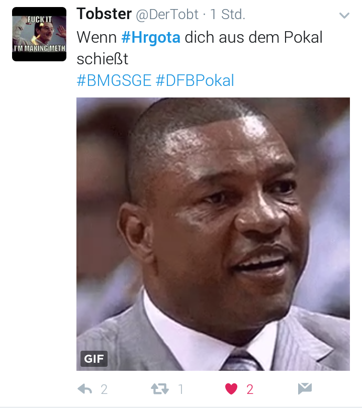This screenshot has height=410, width=362.
Task: Click the reply arrow icon
Action: [x=85, y=389]
